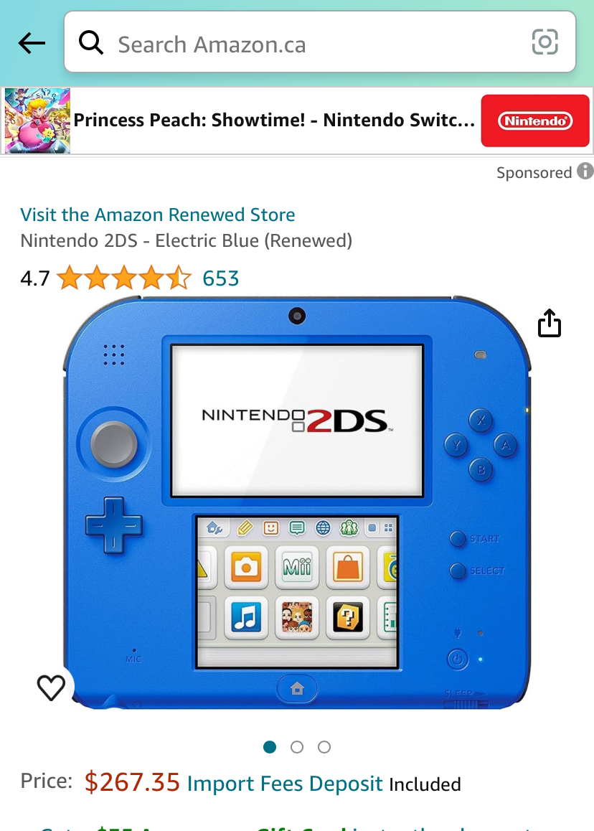
Task: Select the second image carousel dot
Action: point(297,747)
